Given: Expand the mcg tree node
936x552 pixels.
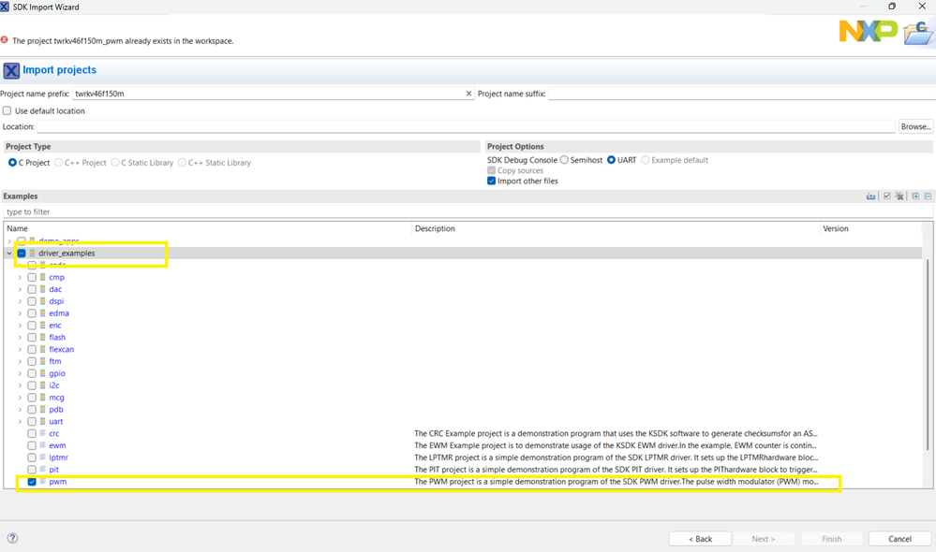Looking at the screenshot, I should 20,398.
